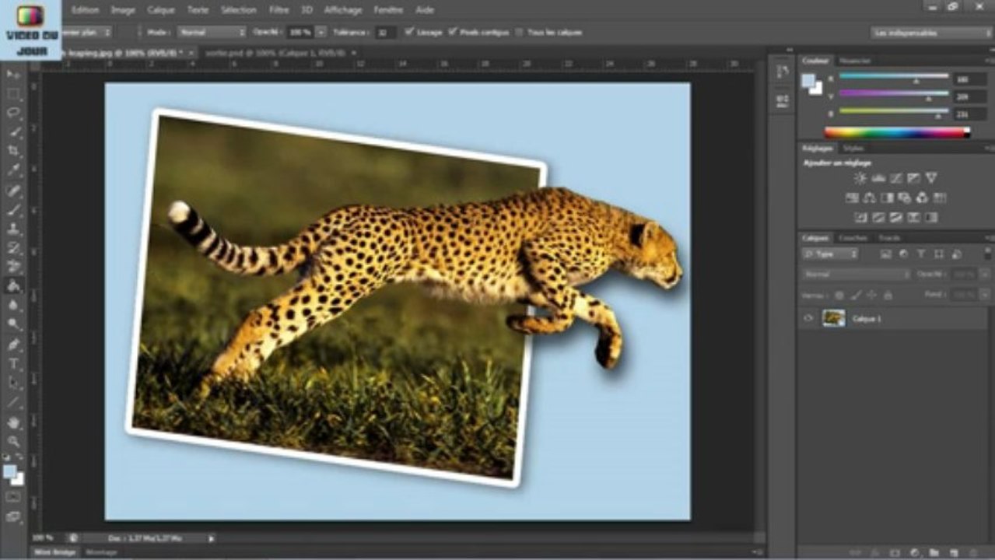Viewport: 995px width, 560px height.
Task: Toggle pixel layer filter in Calques
Action: [885, 254]
